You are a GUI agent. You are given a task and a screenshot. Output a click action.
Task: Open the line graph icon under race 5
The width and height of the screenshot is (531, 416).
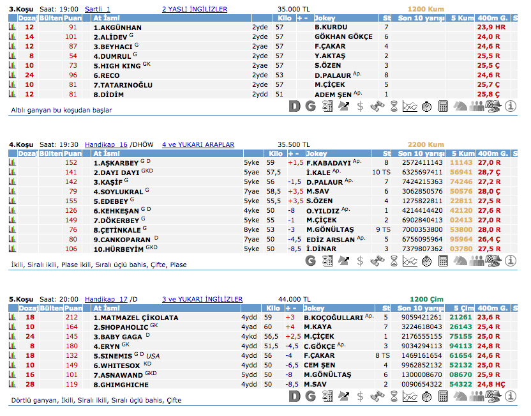[410, 397]
